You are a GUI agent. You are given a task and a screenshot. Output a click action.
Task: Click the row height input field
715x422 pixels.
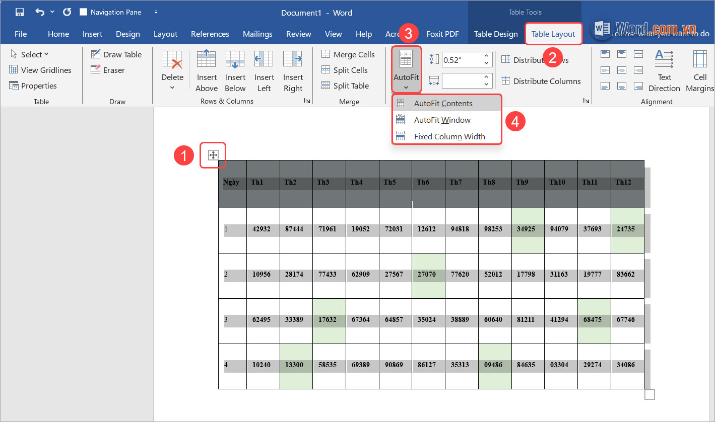click(x=462, y=60)
